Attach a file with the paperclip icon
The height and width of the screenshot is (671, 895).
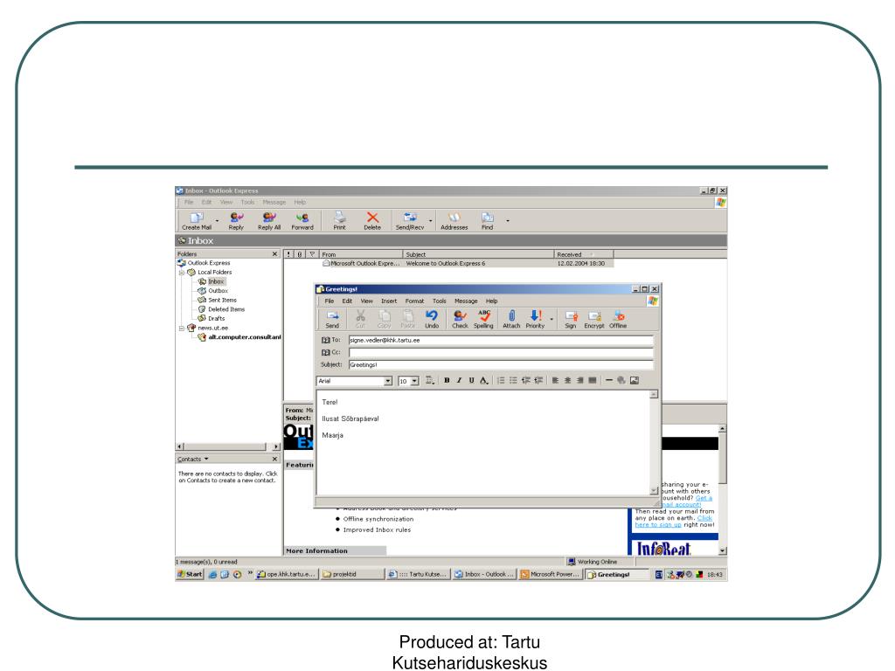pyautogui.click(x=511, y=319)
